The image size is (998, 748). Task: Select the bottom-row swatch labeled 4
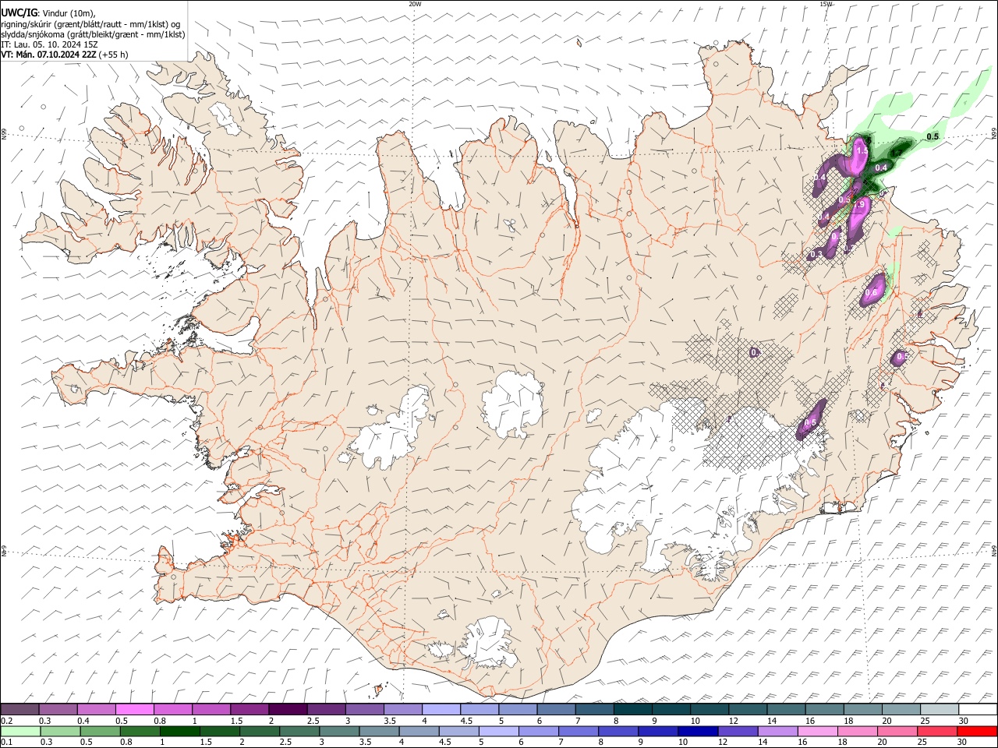pyautogui.click(x=419, y=731)
